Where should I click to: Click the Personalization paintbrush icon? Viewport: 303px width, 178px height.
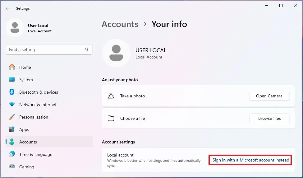12,117
